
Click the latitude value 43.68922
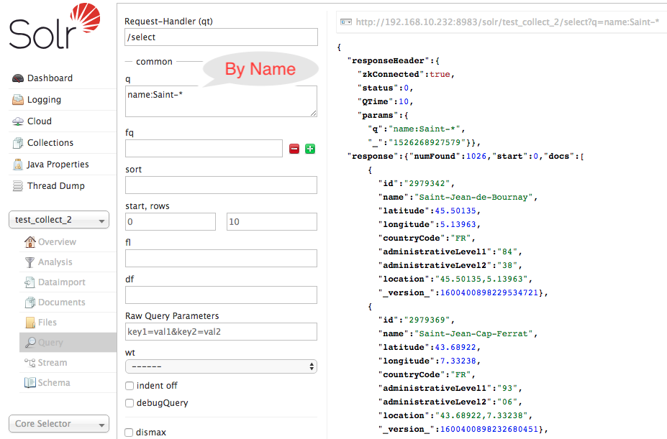tap(455, 347)
